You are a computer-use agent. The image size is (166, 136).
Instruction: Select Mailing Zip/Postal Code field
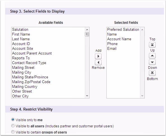point(48,82)
